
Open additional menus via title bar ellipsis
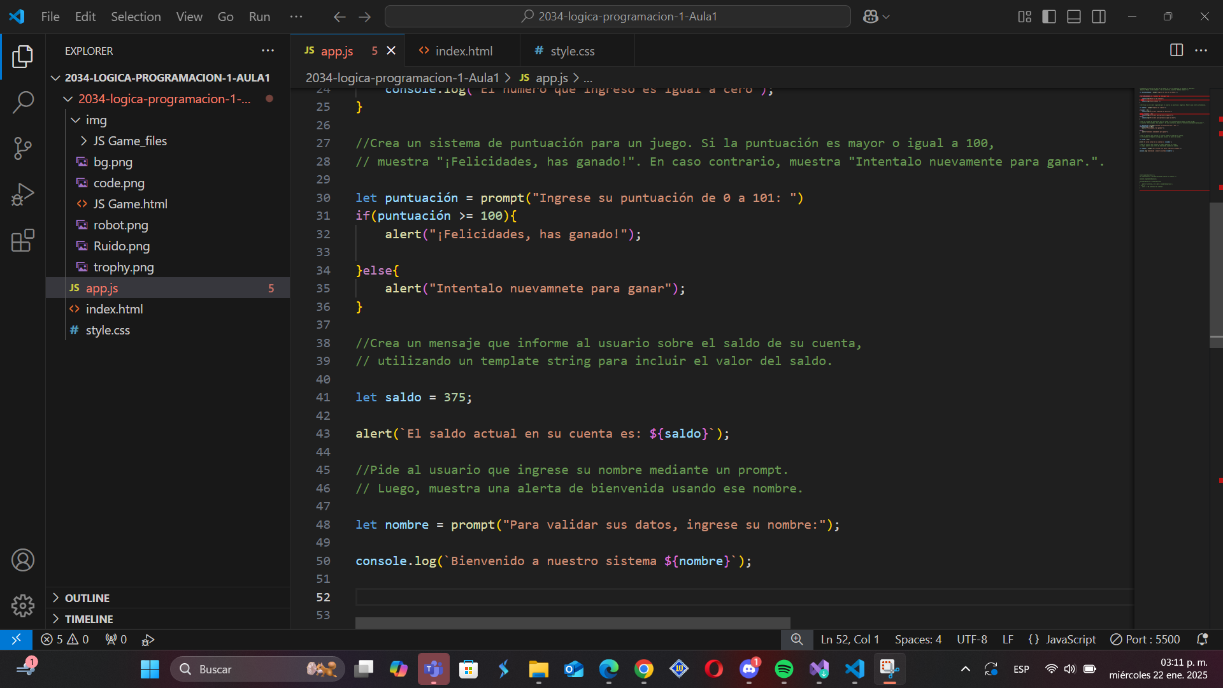296,17
